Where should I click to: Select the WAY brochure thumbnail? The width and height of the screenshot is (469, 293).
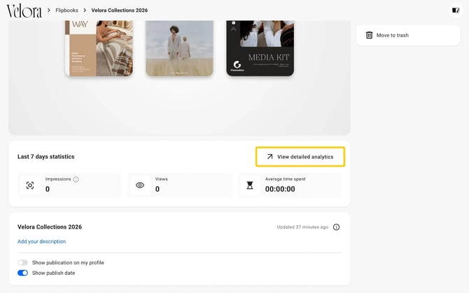(x=99, y=48)
